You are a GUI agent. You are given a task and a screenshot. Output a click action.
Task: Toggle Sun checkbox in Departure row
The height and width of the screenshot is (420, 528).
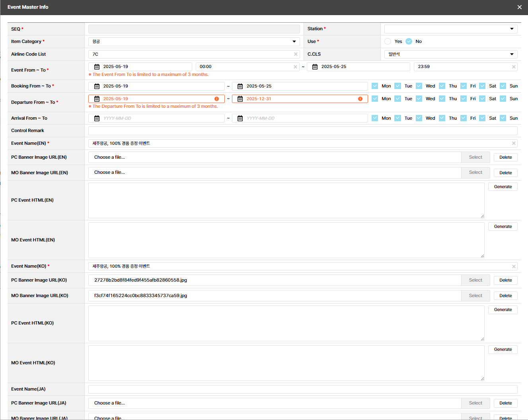point(503,99)
